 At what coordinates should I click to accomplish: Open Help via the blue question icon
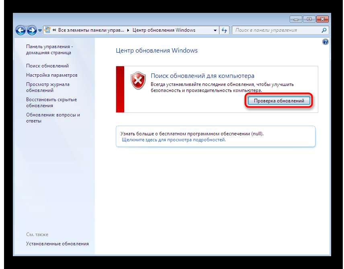326,42
